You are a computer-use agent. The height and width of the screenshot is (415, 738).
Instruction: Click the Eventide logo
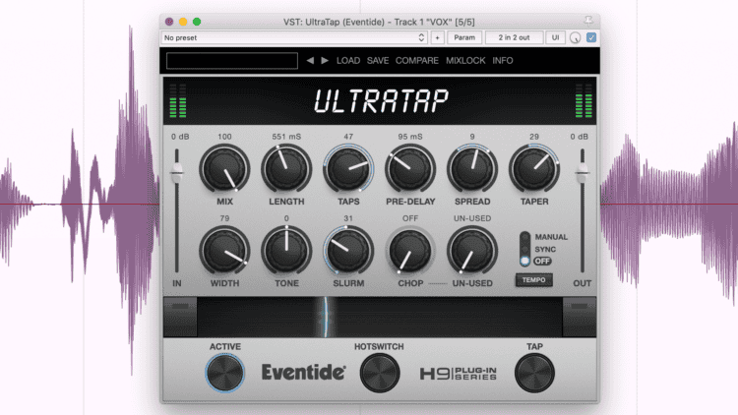pos(304,372)
